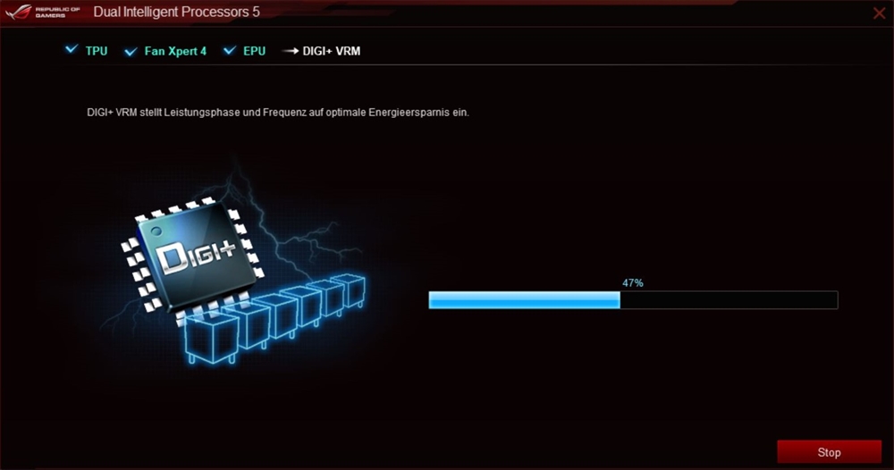Close the Dual Intelligent Processors 5 window
The width and height of the screenshot is (894, 470).
coord(879,13)
